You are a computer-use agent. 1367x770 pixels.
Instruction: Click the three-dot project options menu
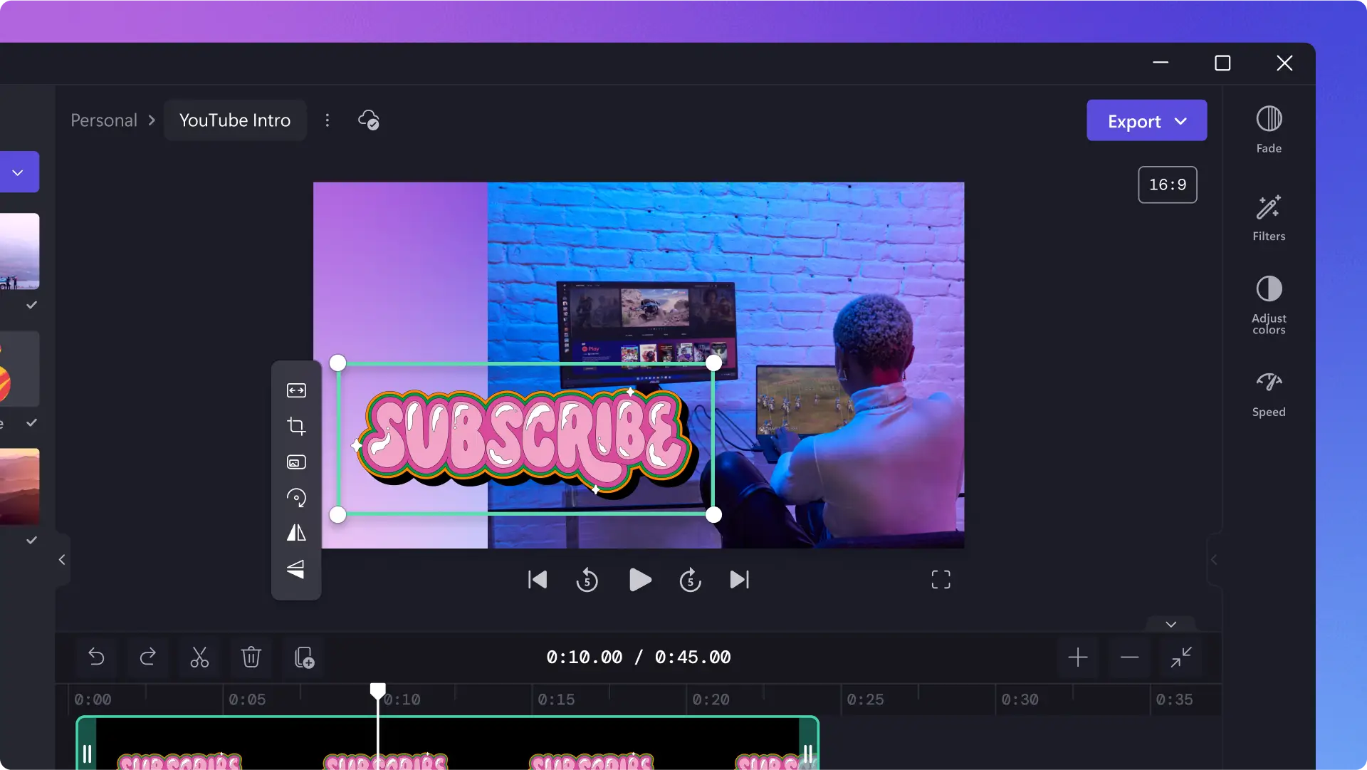tap(329, 120)
